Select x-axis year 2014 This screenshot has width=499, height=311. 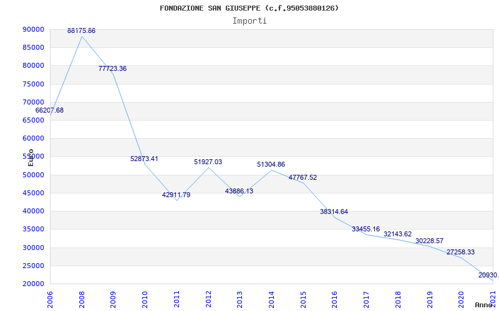(271, 299)
